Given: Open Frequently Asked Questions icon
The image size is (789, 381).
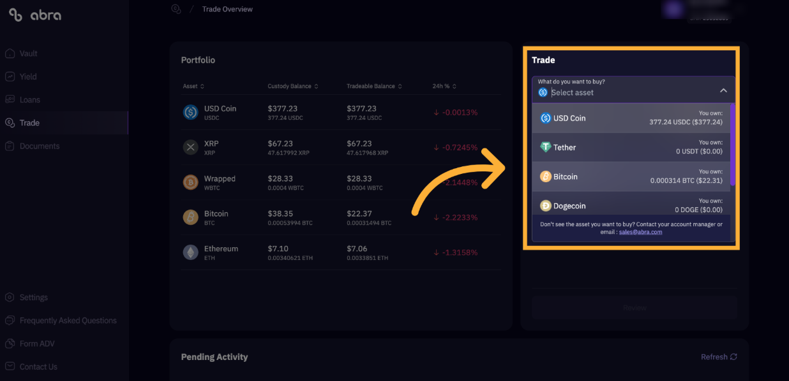Looking at the screenshot, I should coord(10,320).
